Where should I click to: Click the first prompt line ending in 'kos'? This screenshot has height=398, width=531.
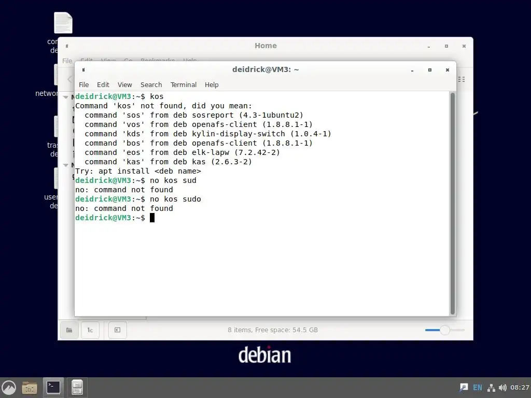click(119, 96)
